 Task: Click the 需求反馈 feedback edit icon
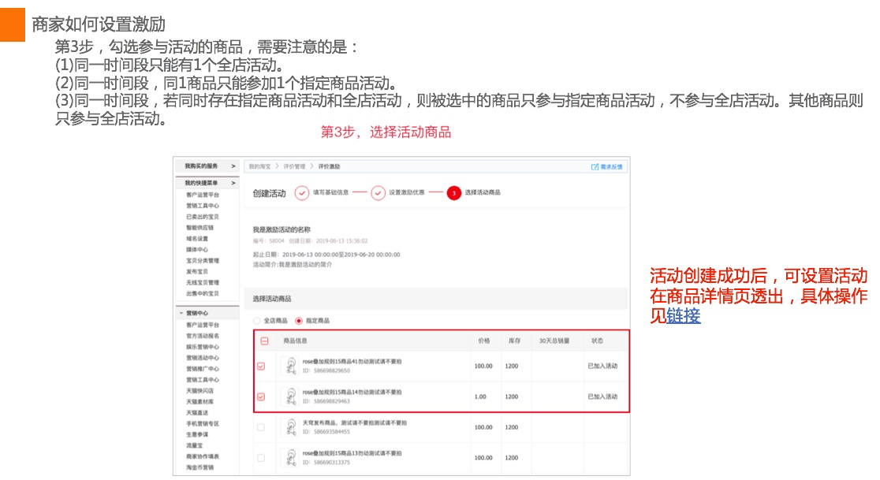(x=595, y=167)
